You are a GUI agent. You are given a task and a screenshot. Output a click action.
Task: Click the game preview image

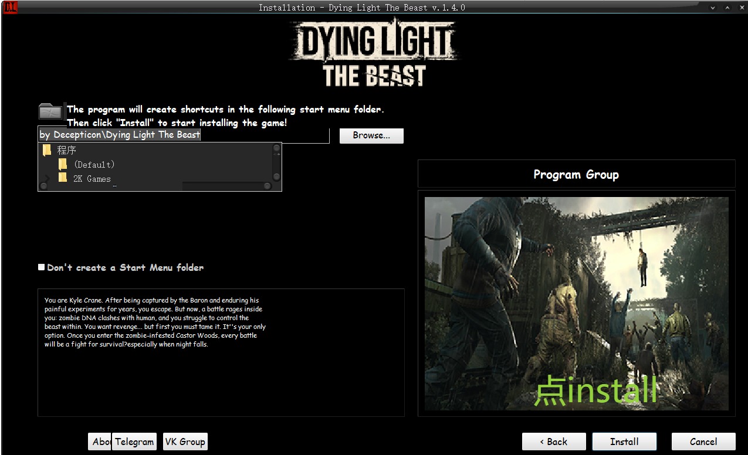click(x=577, y=303)
